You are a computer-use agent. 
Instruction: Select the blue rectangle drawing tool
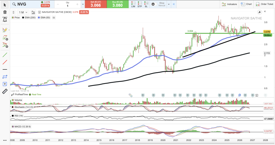[x=5, y=77]
